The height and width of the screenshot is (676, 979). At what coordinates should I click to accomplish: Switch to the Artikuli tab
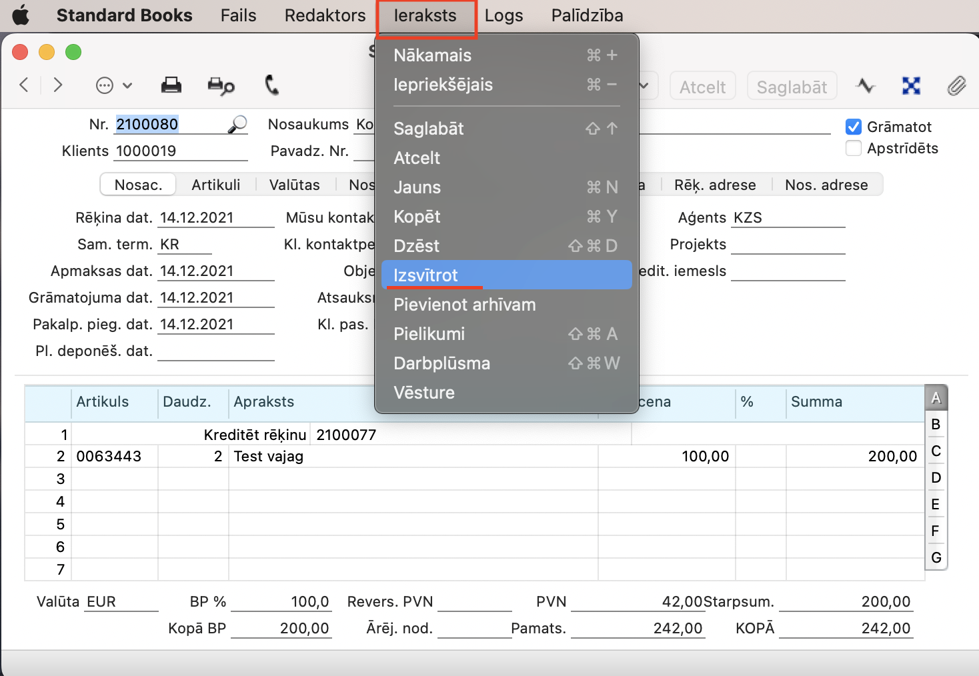pyautogui.click(x=215, y=185)
